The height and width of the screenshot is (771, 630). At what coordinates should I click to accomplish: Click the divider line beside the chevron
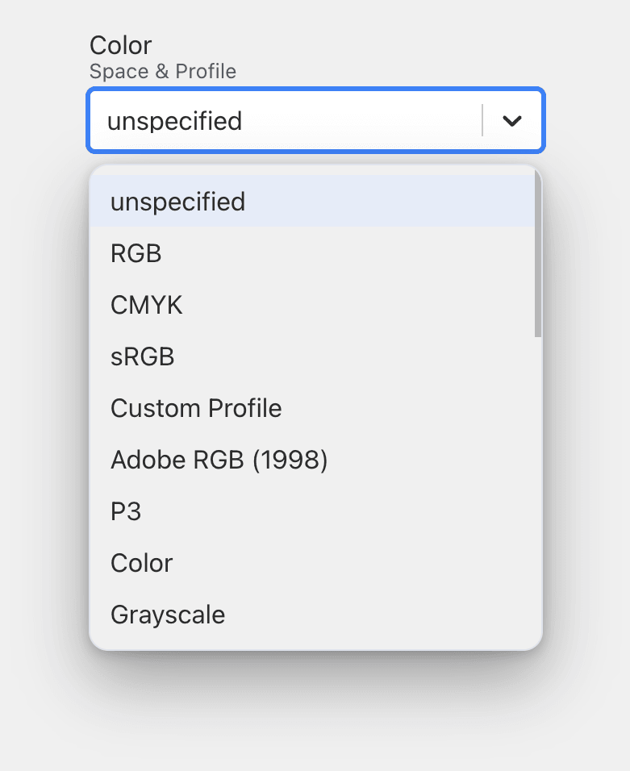tap(482, 120)
